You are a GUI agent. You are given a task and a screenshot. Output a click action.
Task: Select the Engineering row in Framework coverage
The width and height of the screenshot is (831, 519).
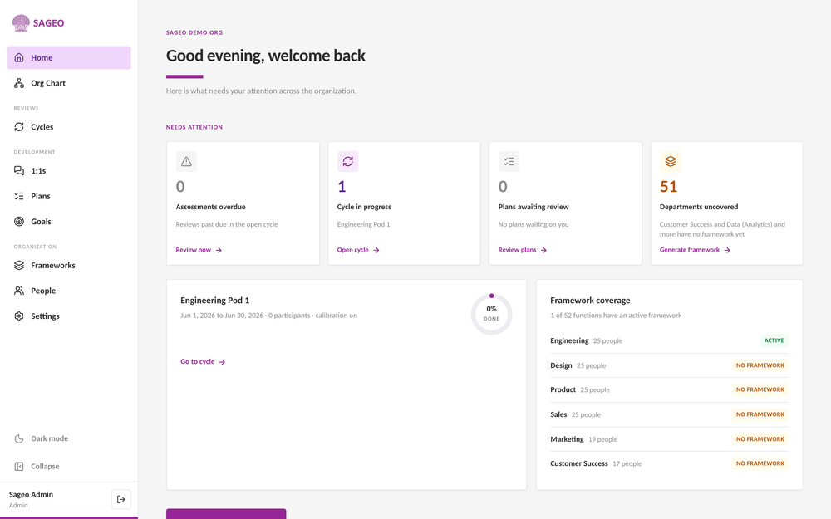[x=669, y=340]
